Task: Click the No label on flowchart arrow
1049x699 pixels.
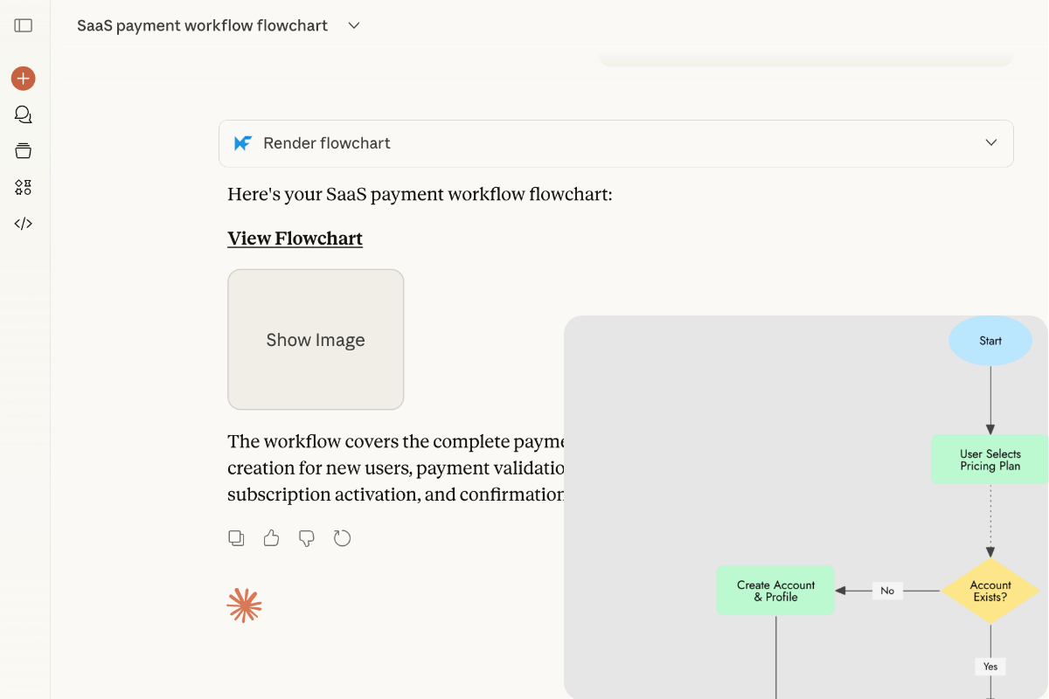Action: (887, 591)
